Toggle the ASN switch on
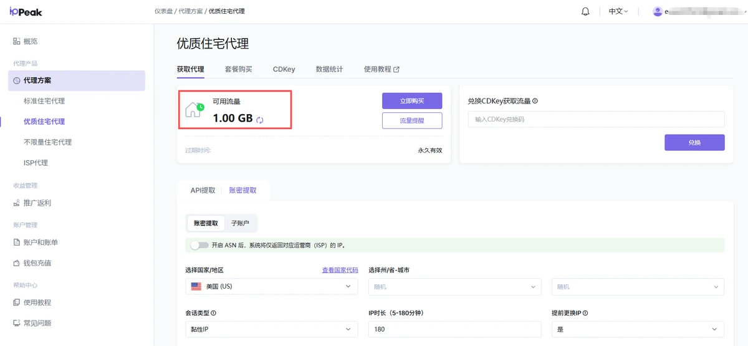Image resolution: width=748 pixels, height=346 pixels. (x=199, y=245)
